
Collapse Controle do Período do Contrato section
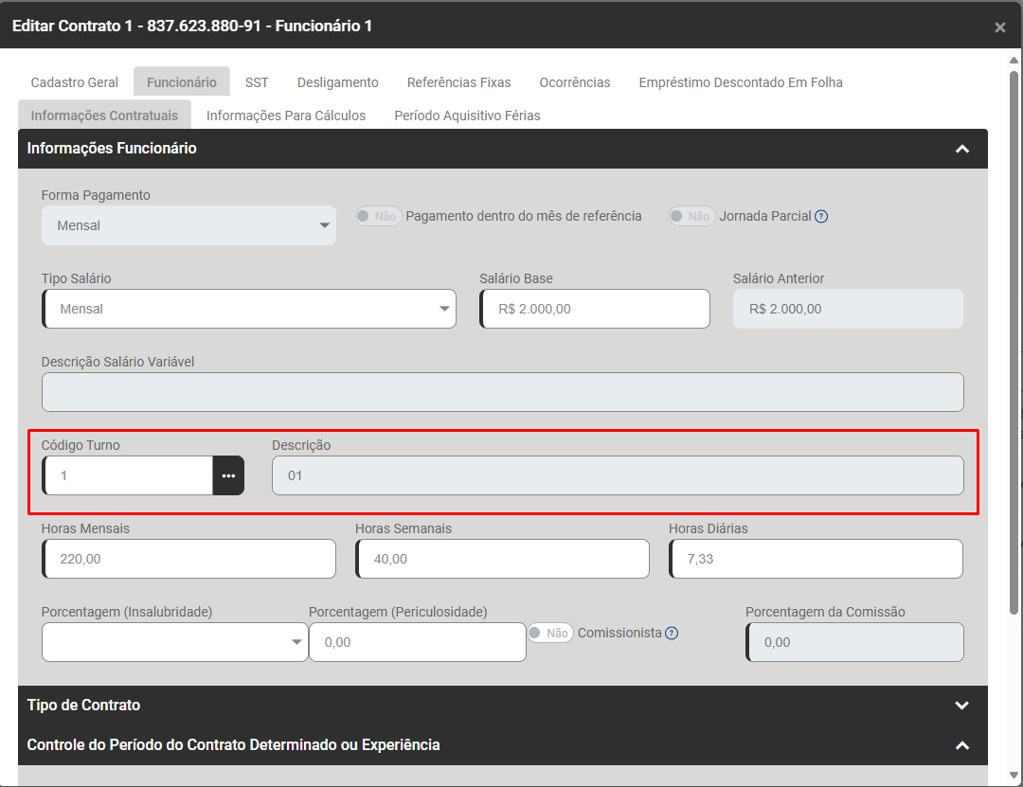(961, 745)
